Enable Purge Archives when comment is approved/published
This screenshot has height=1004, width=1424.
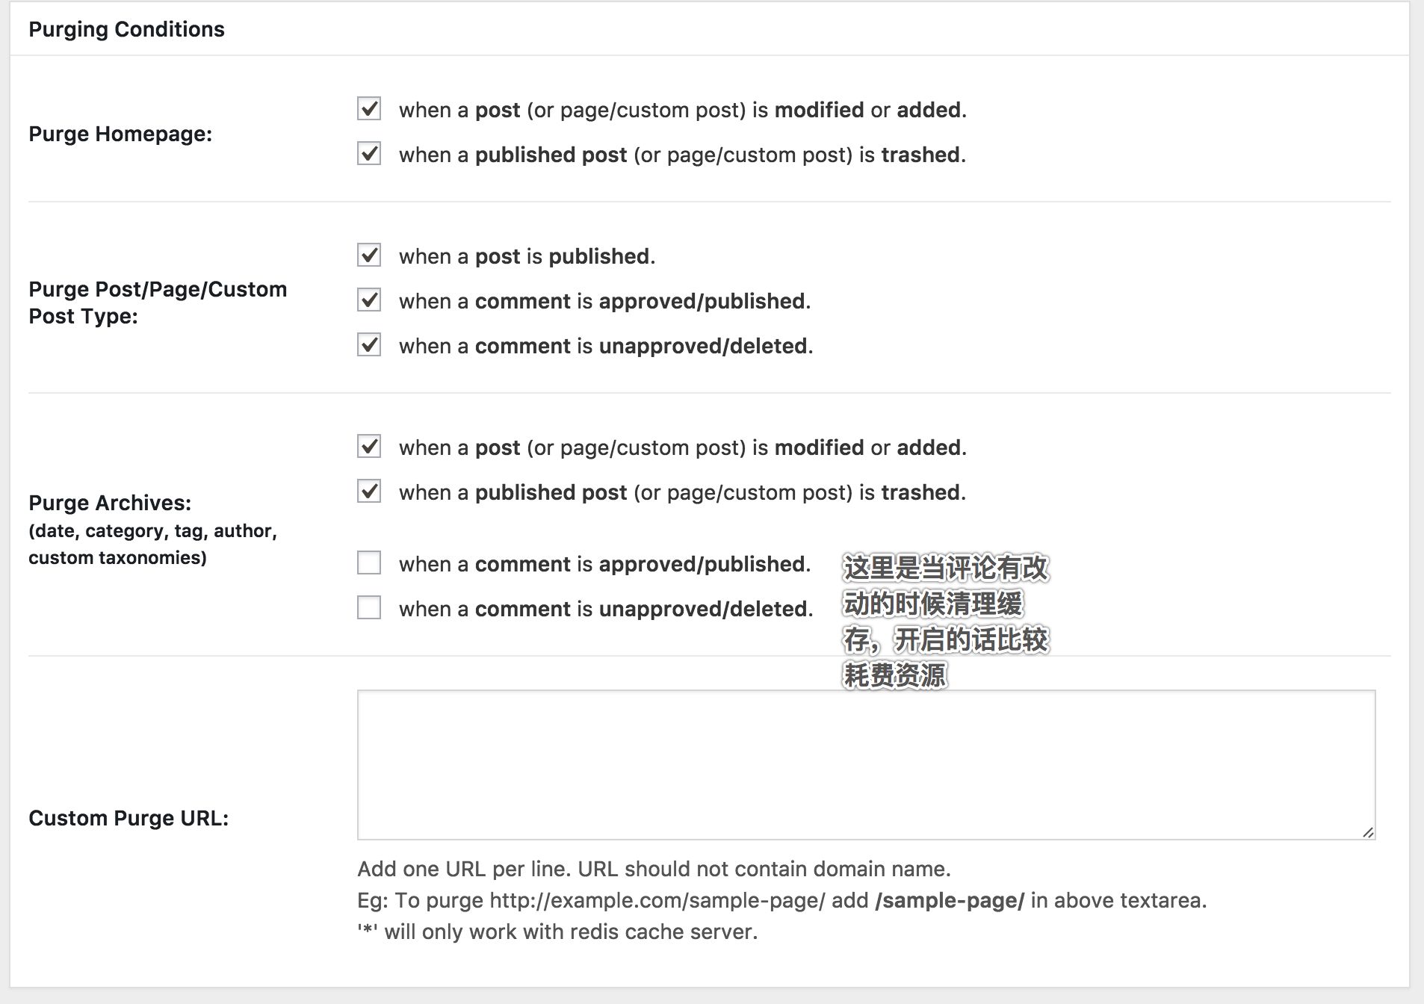click(369, 563)
